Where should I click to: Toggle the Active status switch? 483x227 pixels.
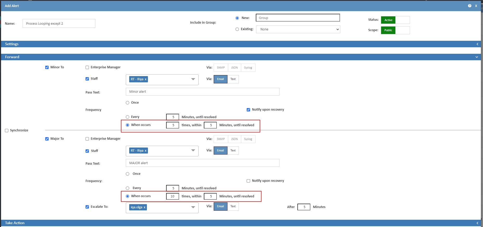395,20
